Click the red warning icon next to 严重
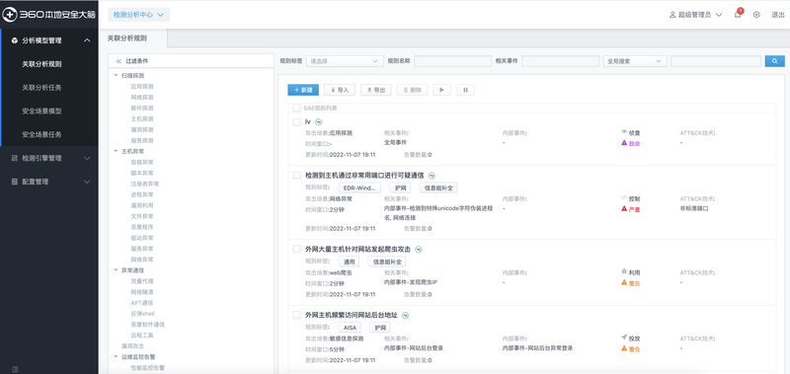Screen dimensions: 790x374 (624, 208)
